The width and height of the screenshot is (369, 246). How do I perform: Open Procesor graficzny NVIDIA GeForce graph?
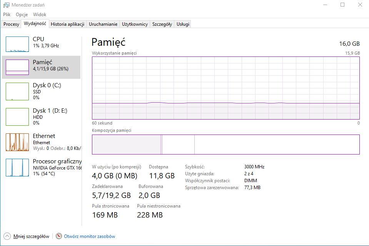coord(17,168)
